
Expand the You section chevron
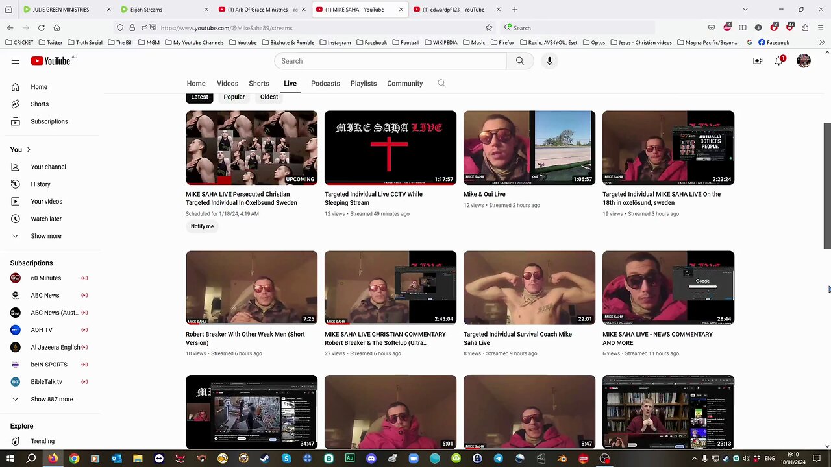(29, 150)
